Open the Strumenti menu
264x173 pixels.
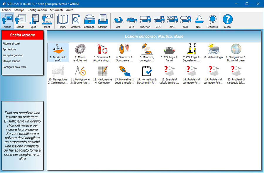[56, 10]
